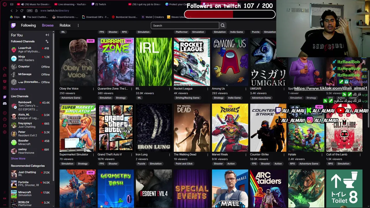Open the Hytale category title

292,155
